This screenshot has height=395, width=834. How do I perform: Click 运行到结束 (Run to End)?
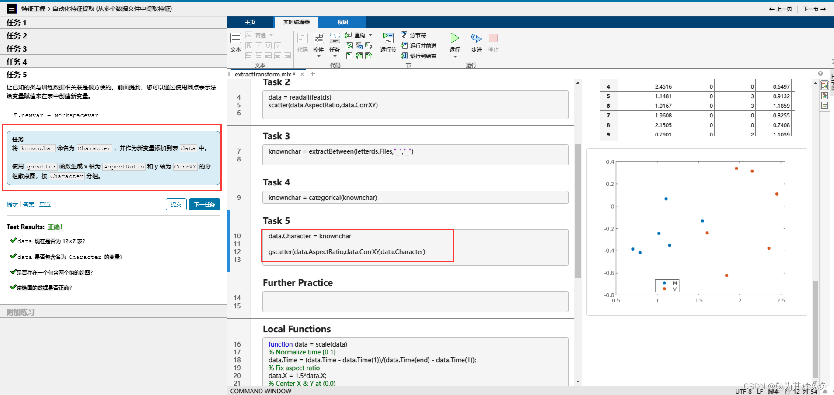[x=419, y=56]
